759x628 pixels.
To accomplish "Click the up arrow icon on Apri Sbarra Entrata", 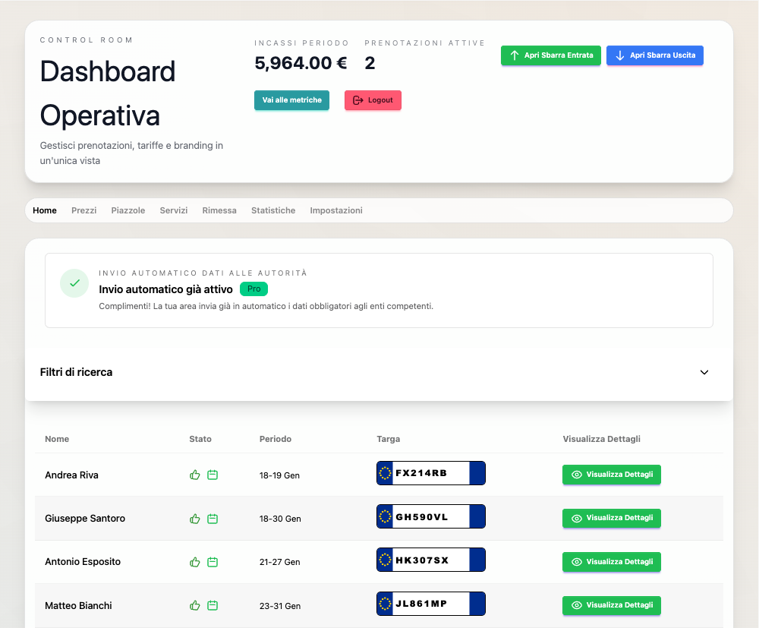I will pos(514,55).
